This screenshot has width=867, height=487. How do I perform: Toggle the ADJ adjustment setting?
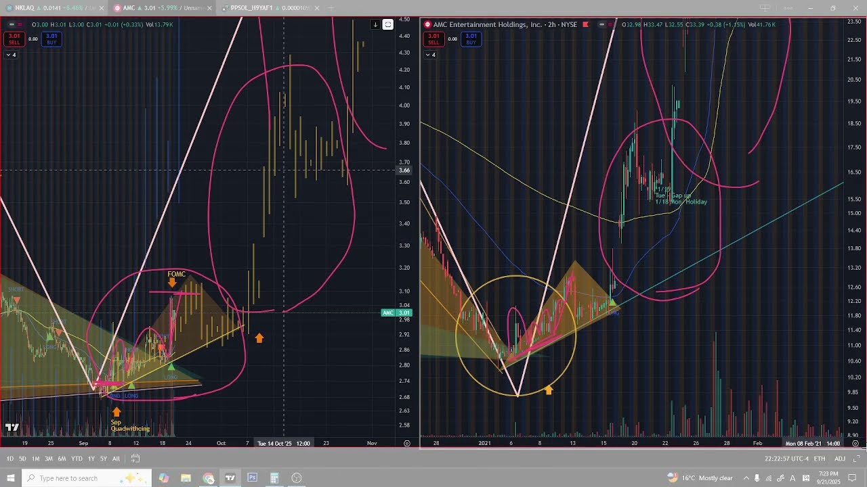click(840, 459)
